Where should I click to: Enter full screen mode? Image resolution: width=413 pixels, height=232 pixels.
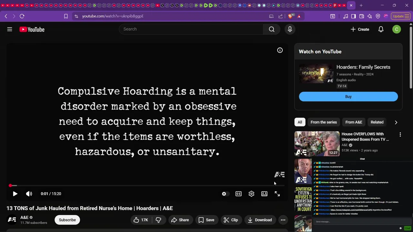[x=277, y=194]
